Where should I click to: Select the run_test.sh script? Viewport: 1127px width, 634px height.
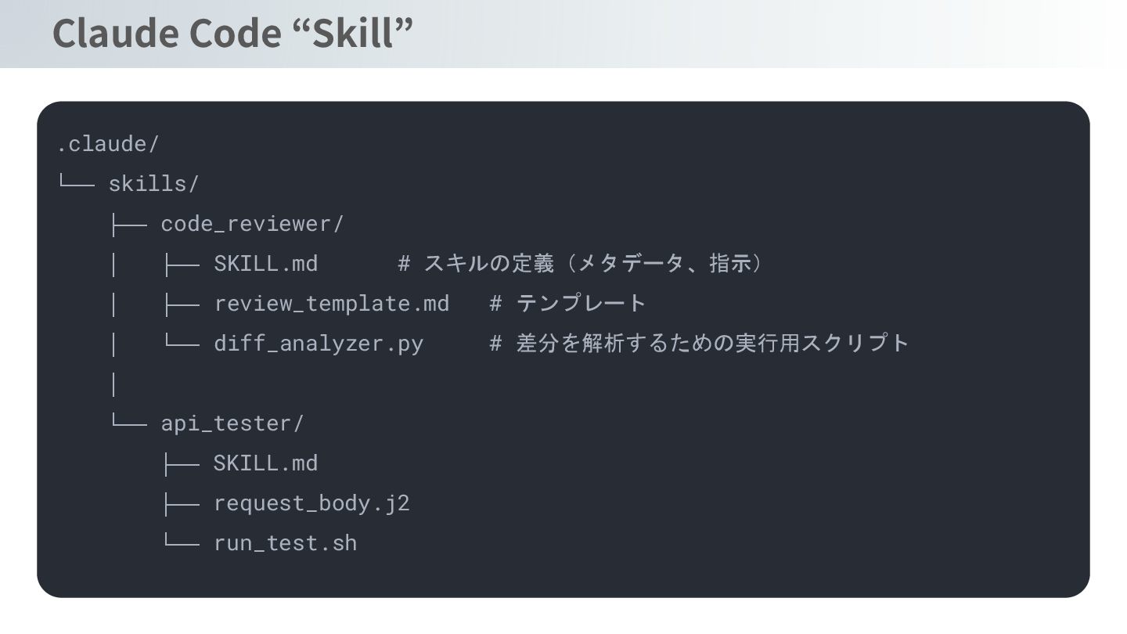[286, 543]
